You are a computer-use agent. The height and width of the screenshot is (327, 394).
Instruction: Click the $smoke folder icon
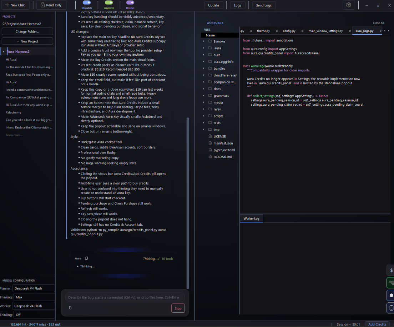[210, 41]
